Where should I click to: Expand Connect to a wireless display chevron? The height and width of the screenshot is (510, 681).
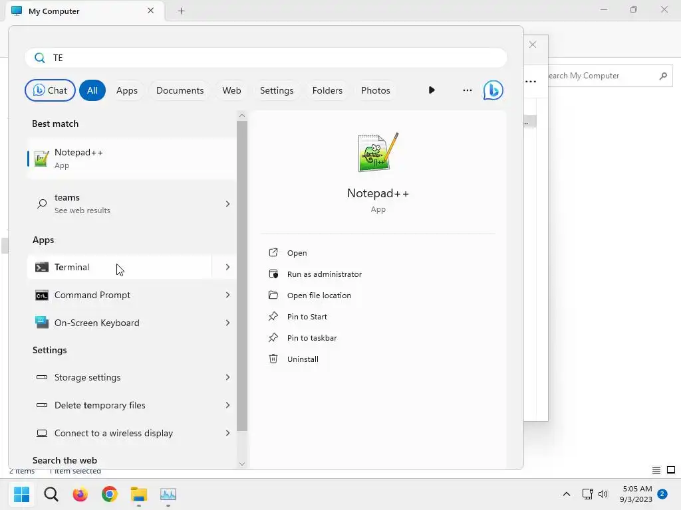point(227,433)
